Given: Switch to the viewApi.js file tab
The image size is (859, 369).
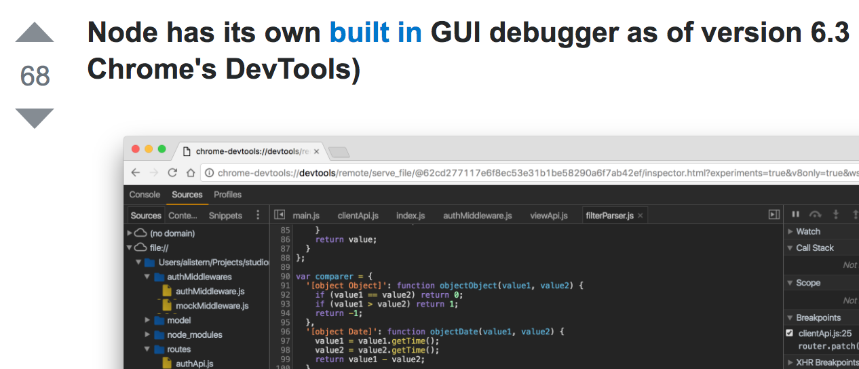Looking at the screenshot, I should (549, 215).
